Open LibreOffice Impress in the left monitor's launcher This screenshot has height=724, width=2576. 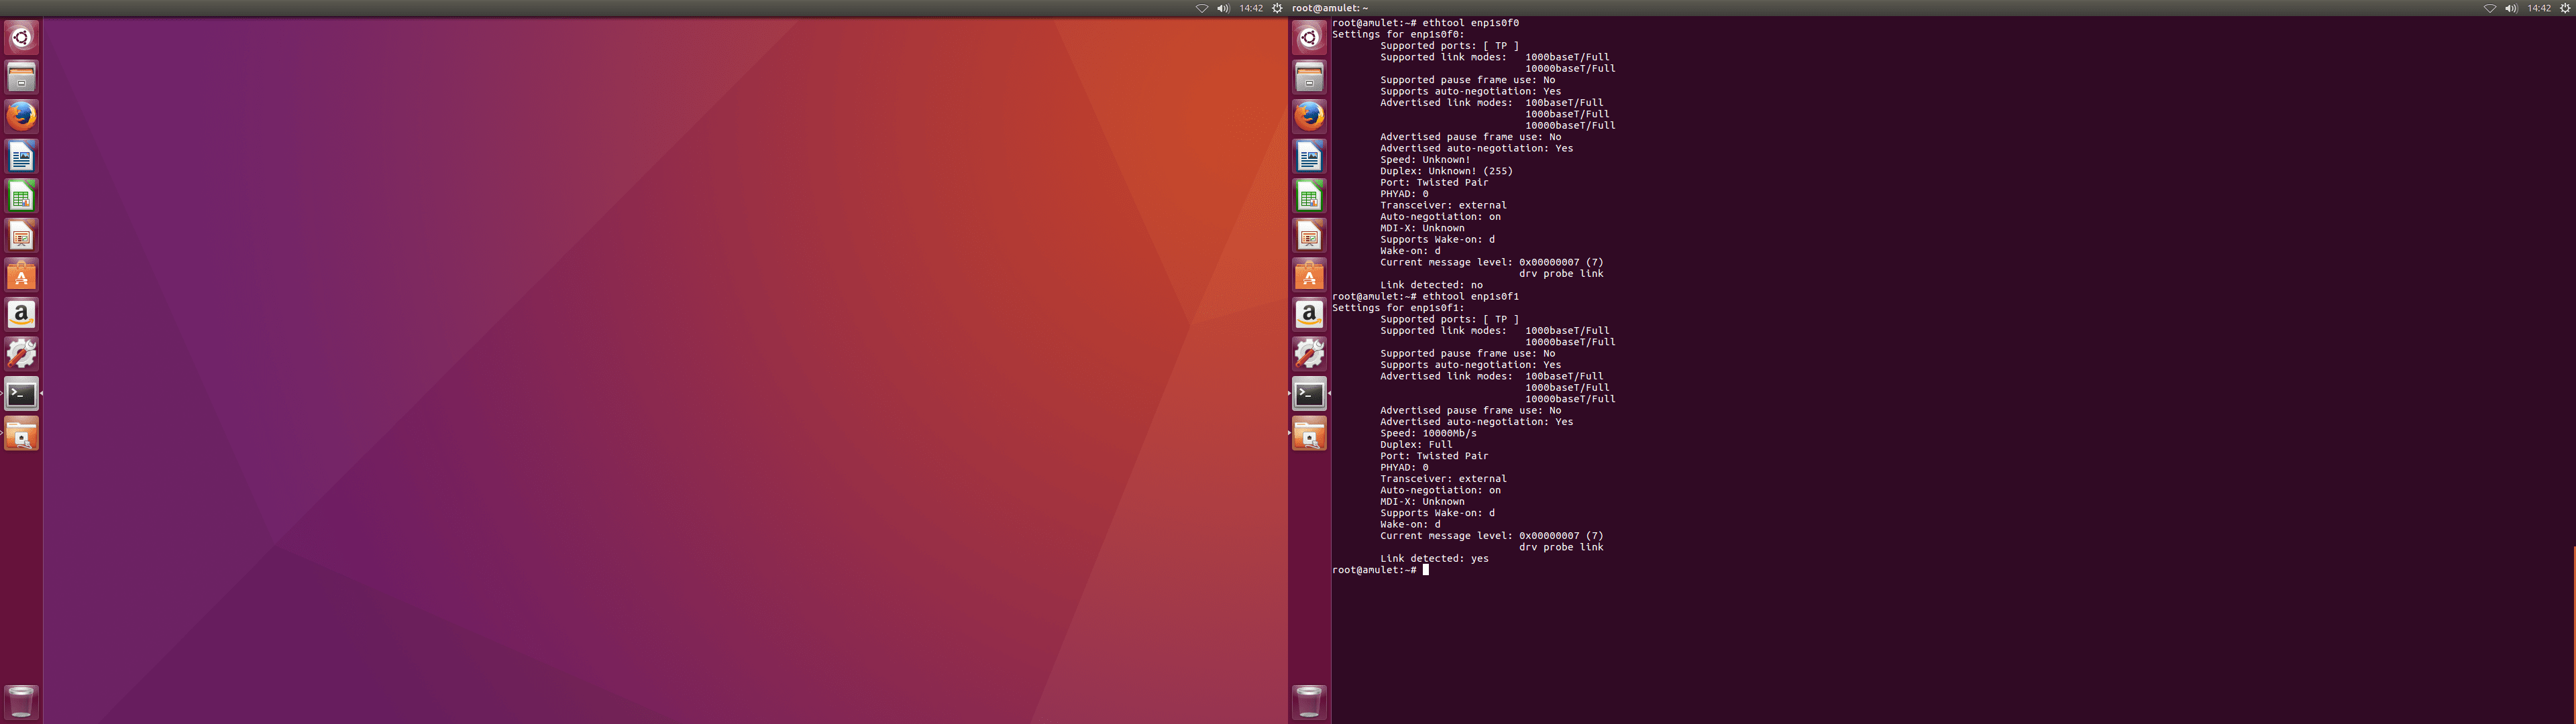[x=21, y=235]
